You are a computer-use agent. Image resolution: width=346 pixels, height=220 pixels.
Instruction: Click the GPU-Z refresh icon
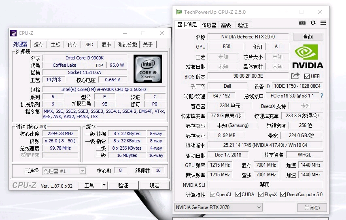pos(313,23)
